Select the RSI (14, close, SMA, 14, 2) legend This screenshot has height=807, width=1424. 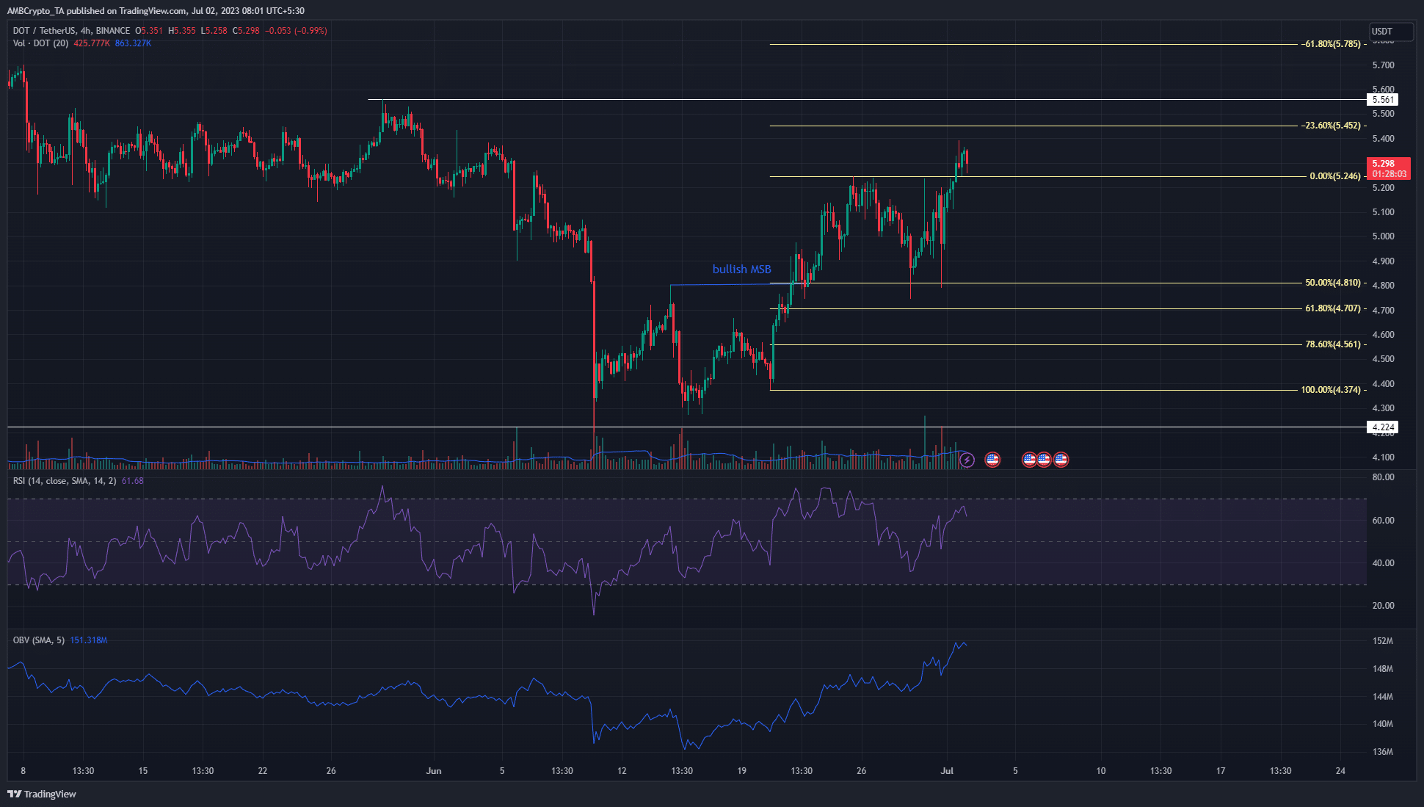[65, 481]
